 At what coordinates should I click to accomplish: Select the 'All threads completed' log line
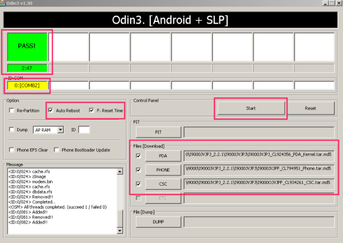(57, 207)
